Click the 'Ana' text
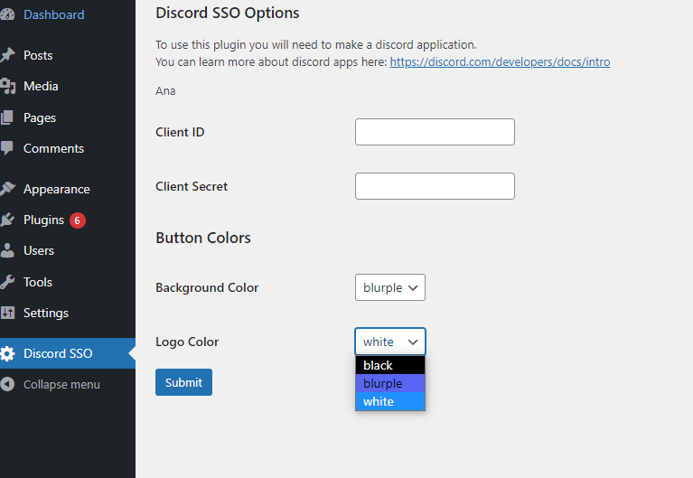 click(x=165, y=91)
